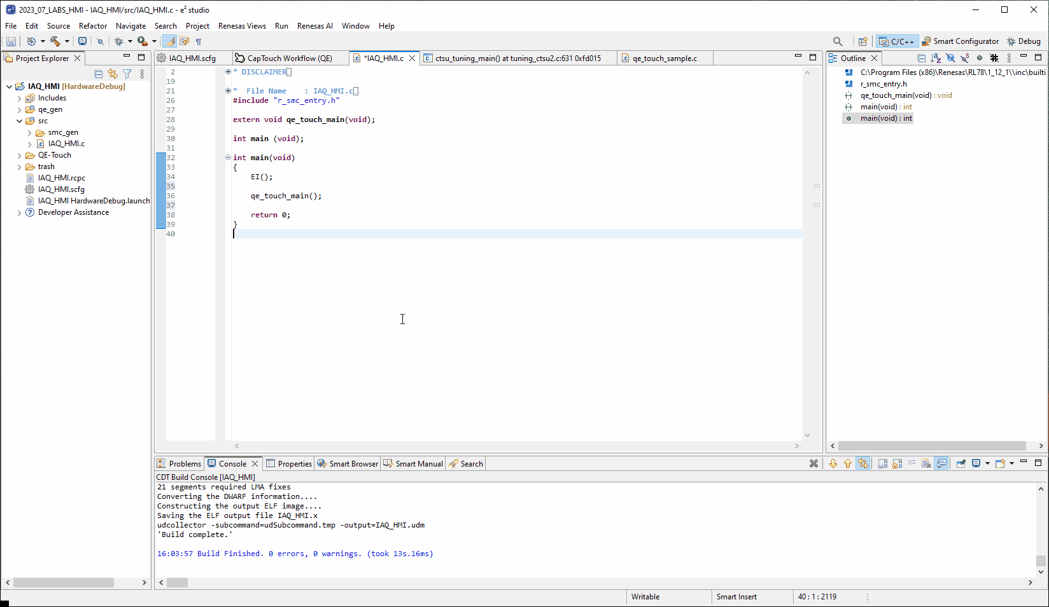The image size is (1049, 607).
Task: Collapse the src folder in tree
Action: coord(19,121)
